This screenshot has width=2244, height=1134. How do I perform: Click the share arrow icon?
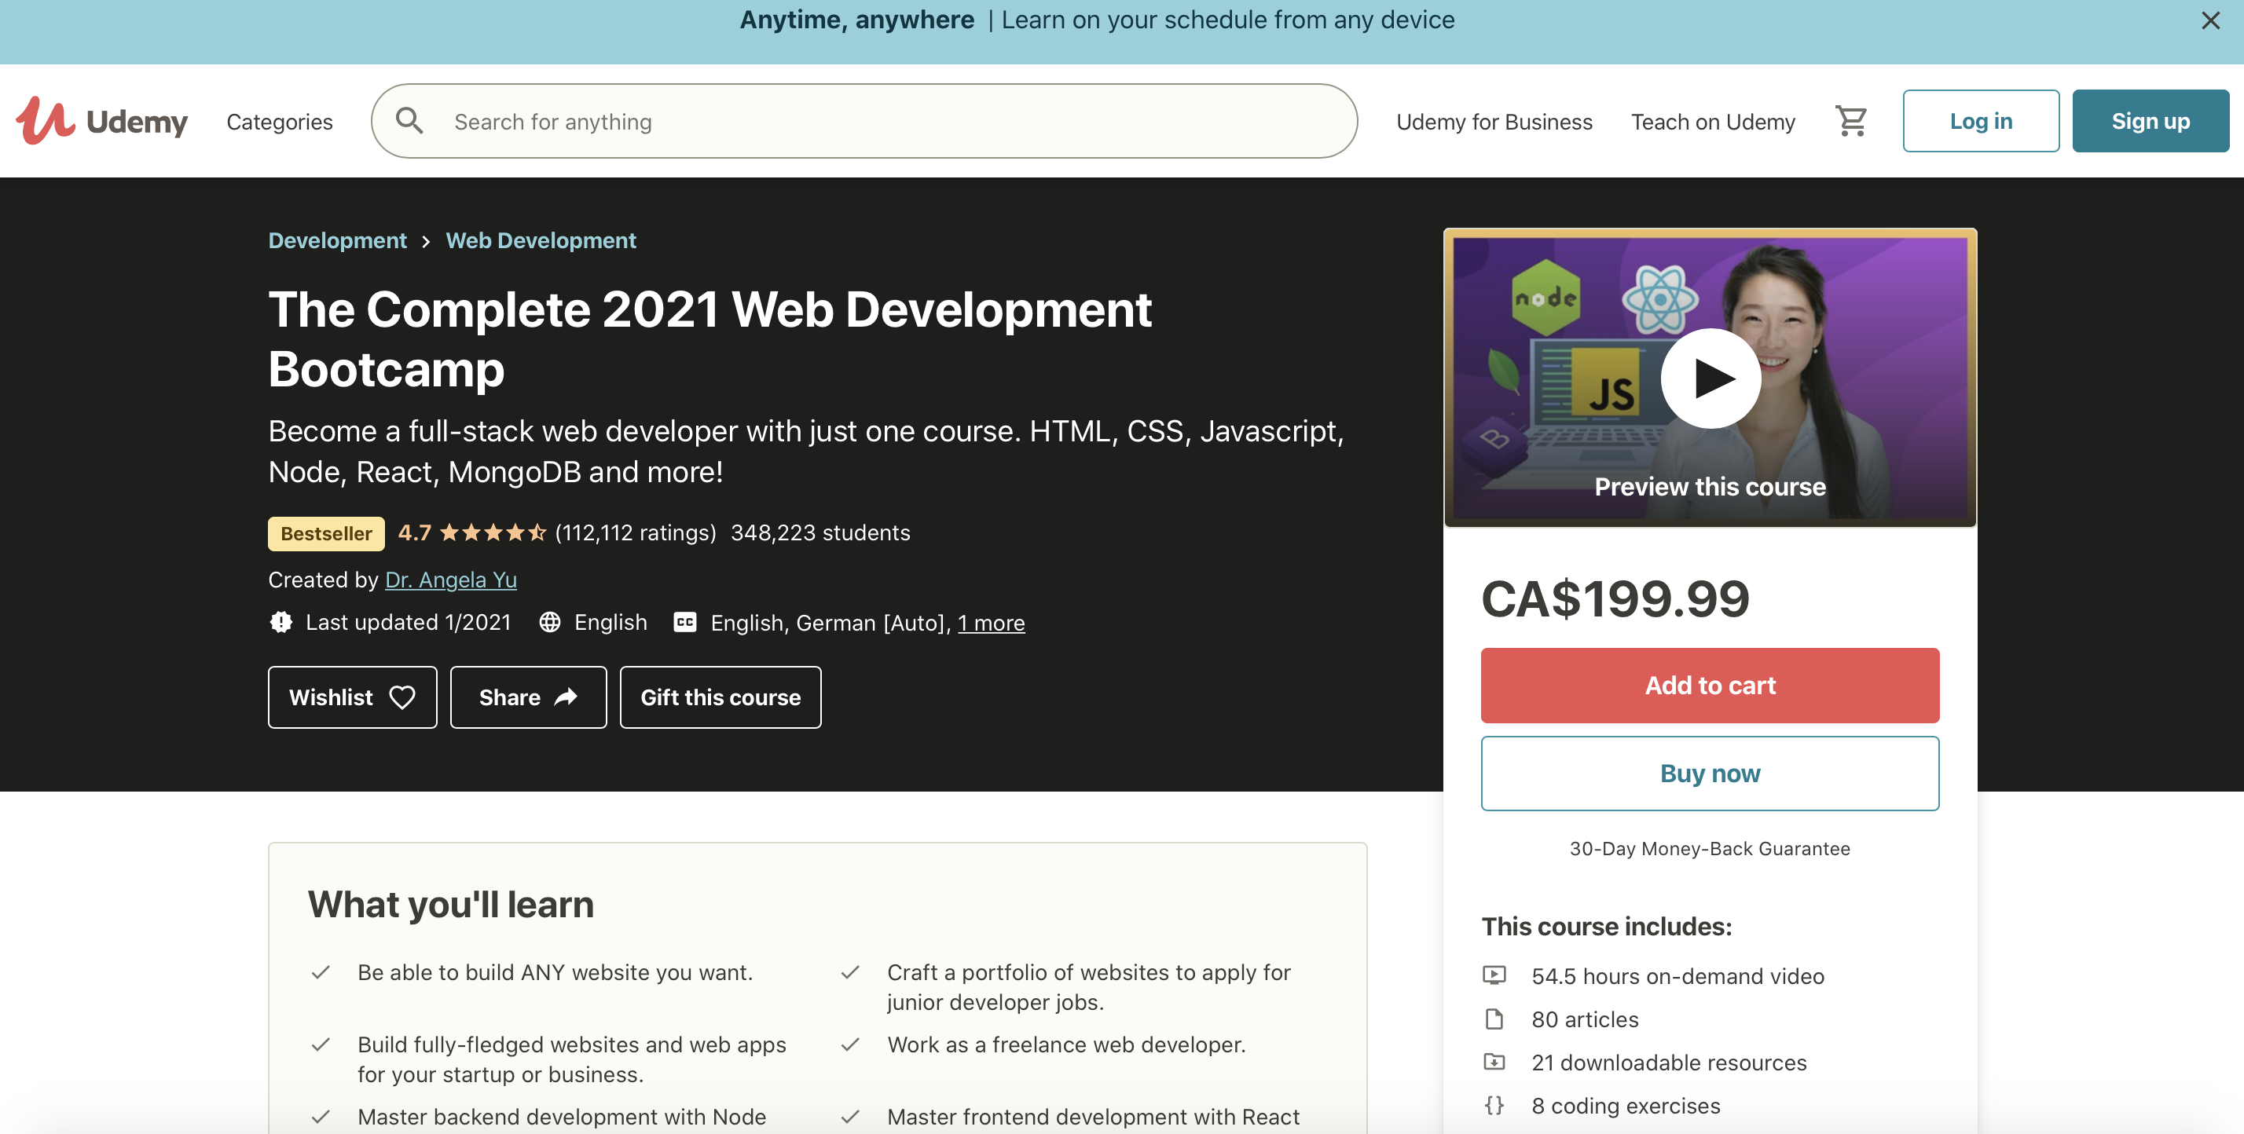click(566, 696)
